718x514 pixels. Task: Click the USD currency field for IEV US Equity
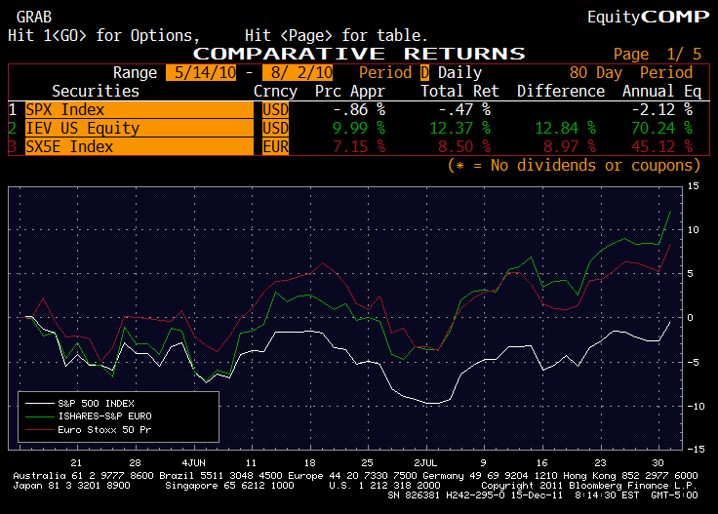coord(276,128)
